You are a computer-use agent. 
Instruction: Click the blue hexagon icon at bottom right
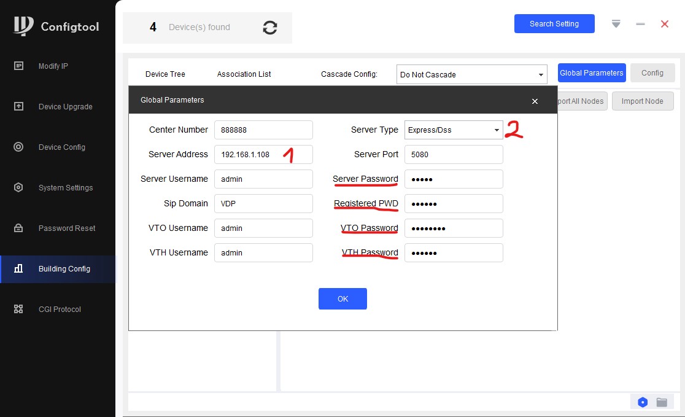[643, 402]
